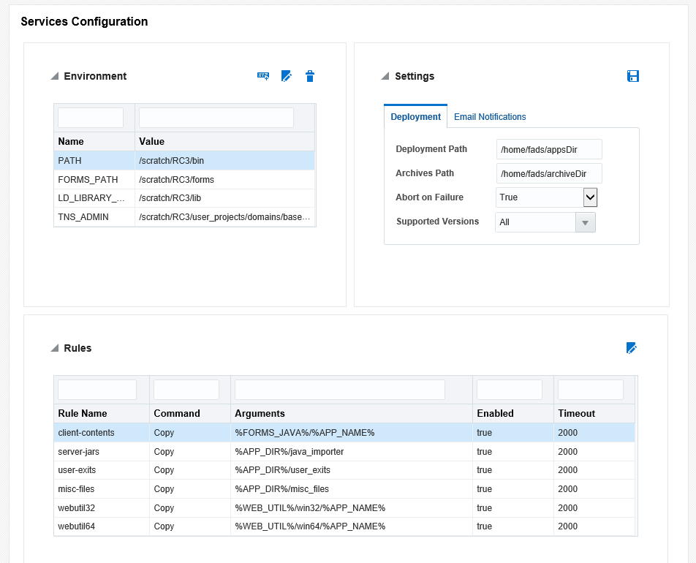Save settings floppy disk icon
This screenshot has width=696, height=563.
pos(632,76)
